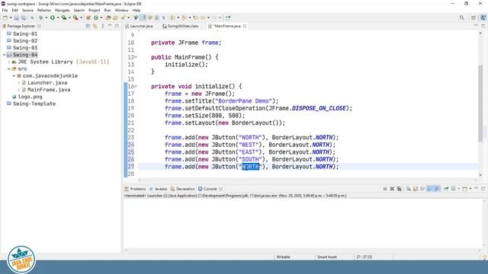Select logo.png in Package Explorer

pos(27,97)
